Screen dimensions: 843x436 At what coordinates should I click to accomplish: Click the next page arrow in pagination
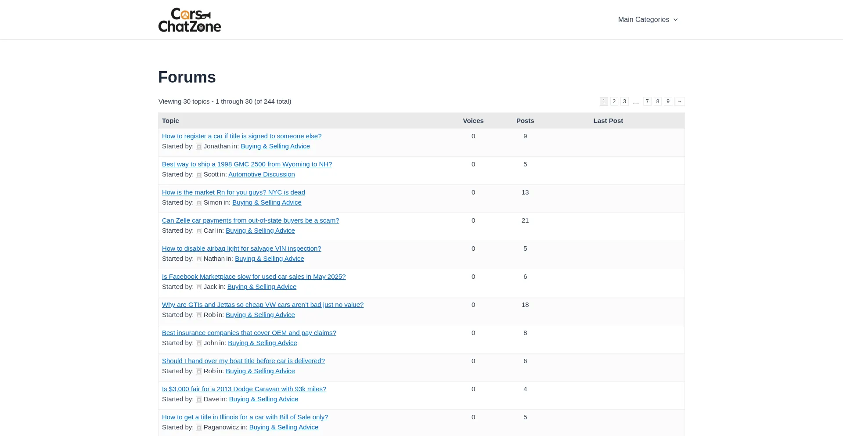click(x=679, y=101)
